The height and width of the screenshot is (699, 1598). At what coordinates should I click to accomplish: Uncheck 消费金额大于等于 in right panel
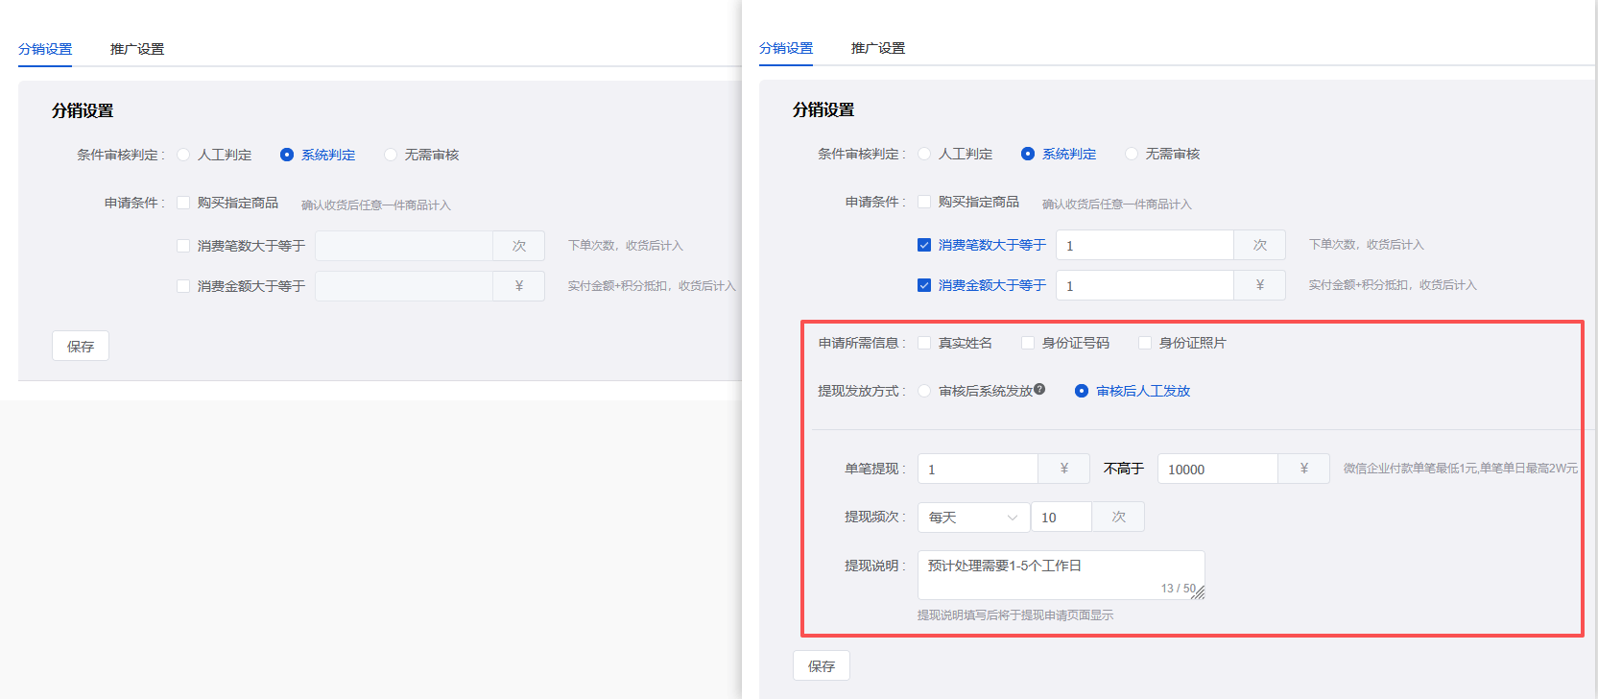pos(924,285)
